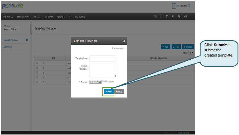Screen dimensions: 239x135
Task: Tick the checkbox for row 5
Action: point(37,82)
